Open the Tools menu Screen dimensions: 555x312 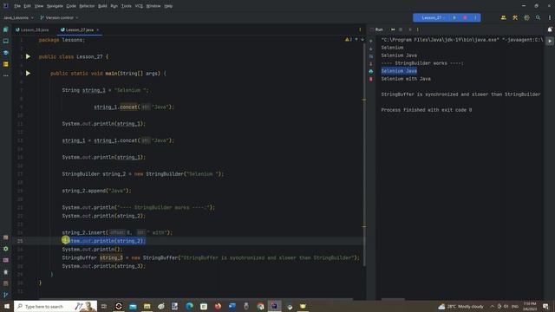coord(126,6)
